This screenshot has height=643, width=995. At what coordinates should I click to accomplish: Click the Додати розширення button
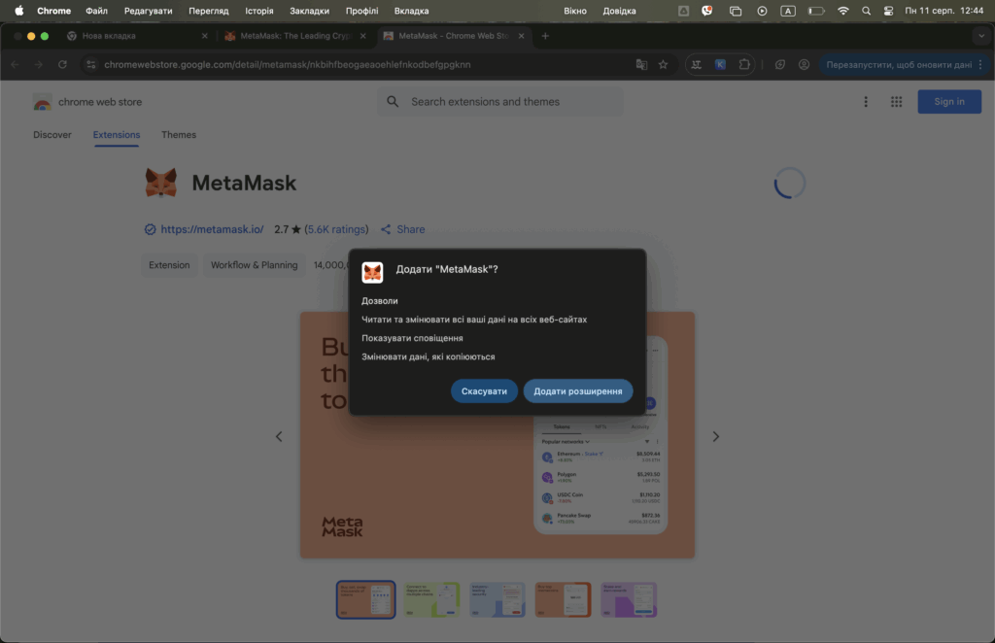578,390
